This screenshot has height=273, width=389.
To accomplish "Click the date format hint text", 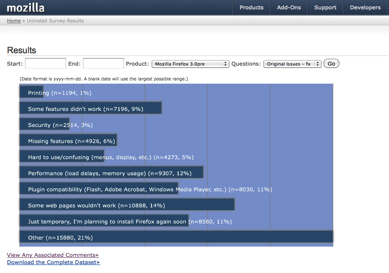I will (104, 79).
